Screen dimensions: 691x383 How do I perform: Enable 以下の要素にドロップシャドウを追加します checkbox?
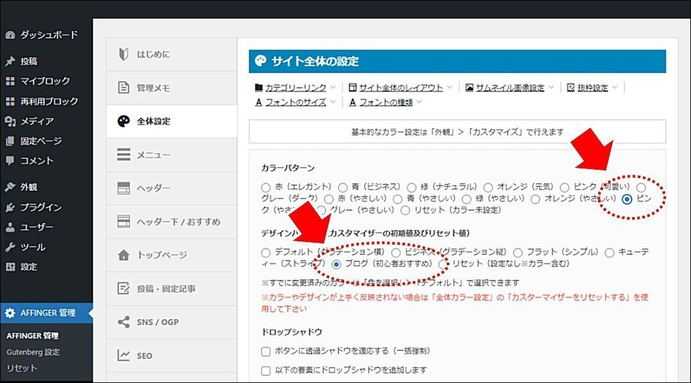pos(266,371)
